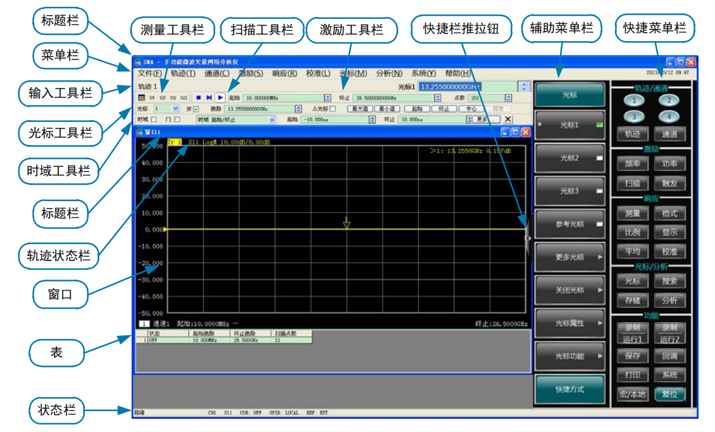The width and height of the screenshot is (715, 432).
Task: Start continuous sweep with the play icon
Action: pyautogui.click(x=220, y=98)
